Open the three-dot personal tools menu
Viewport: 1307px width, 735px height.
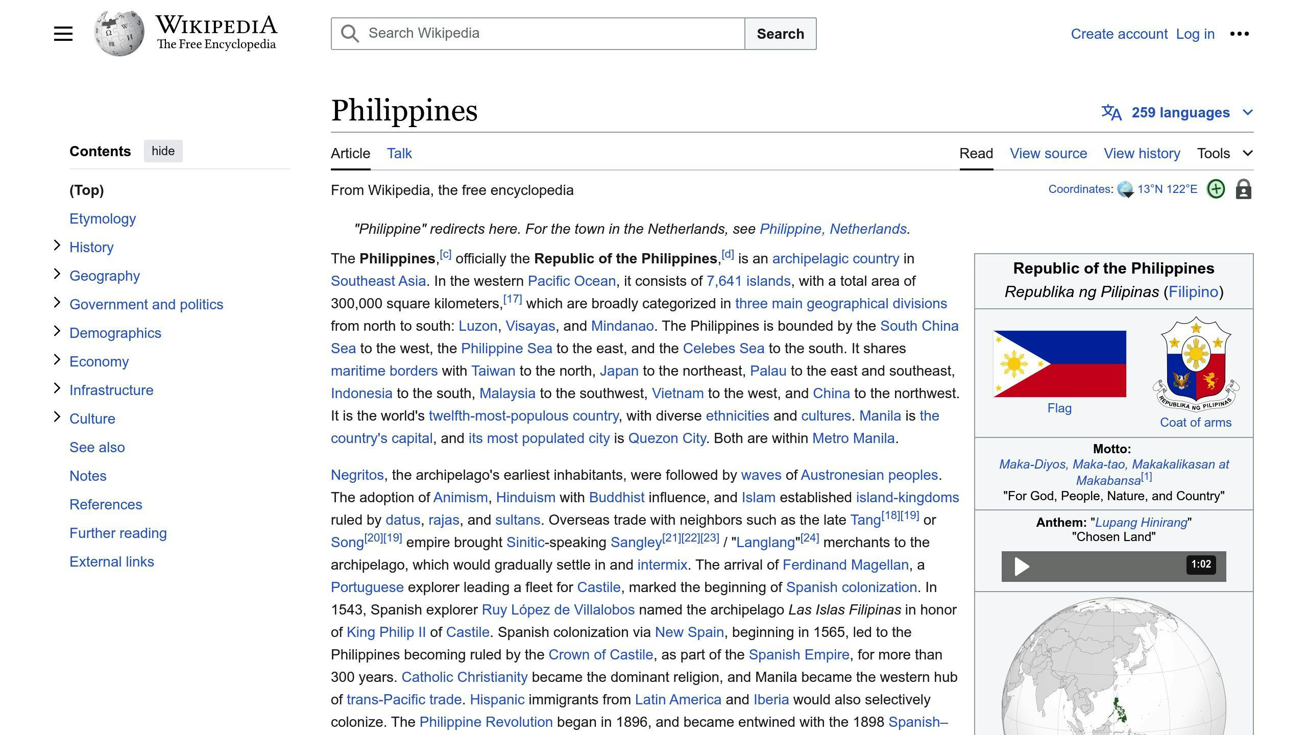(1240, 34)
